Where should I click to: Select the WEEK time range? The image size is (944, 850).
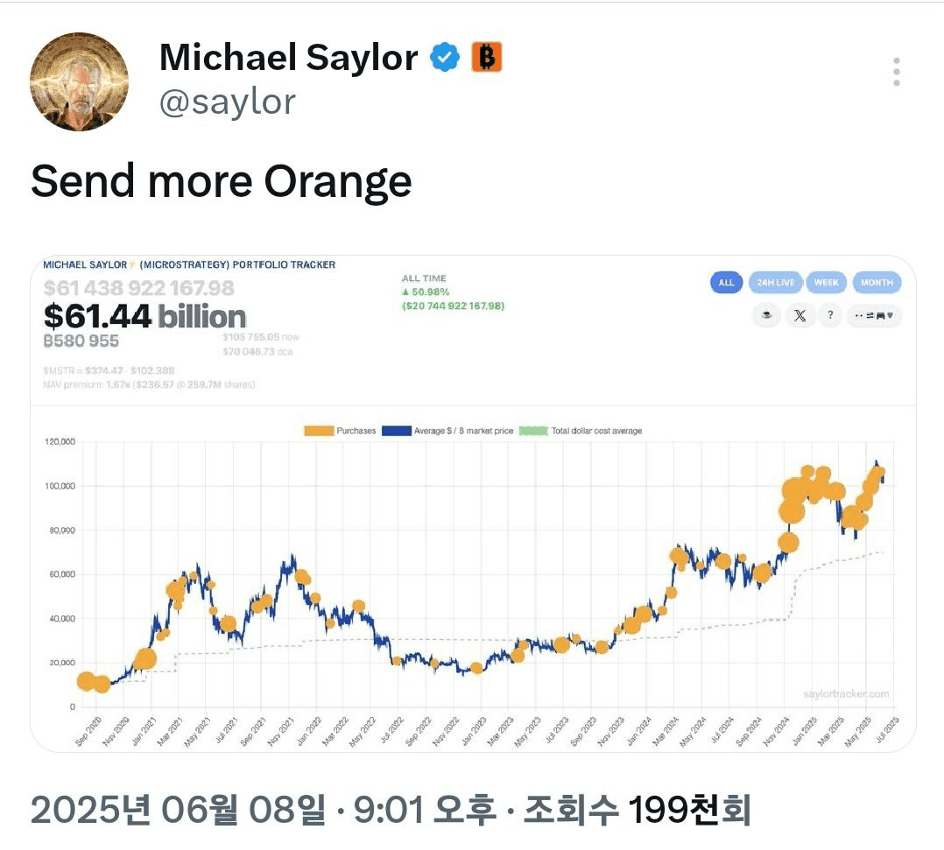[x=826, y=283]
